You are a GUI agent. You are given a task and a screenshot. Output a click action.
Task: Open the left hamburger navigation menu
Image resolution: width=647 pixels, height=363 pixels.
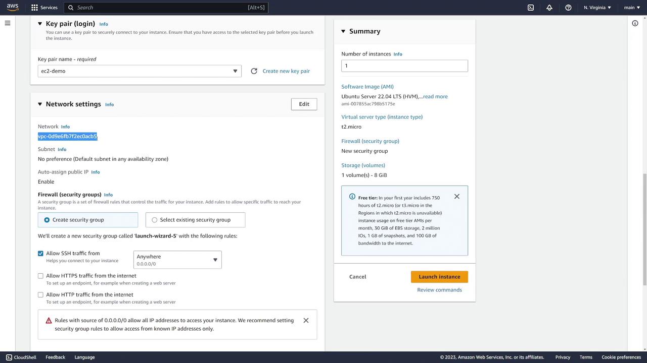[8, 23]
